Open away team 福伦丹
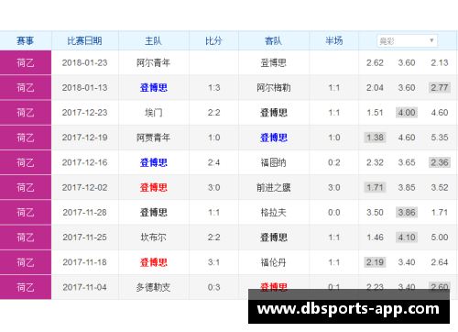Viewport: 458px width, 332px height. point(274,262)
